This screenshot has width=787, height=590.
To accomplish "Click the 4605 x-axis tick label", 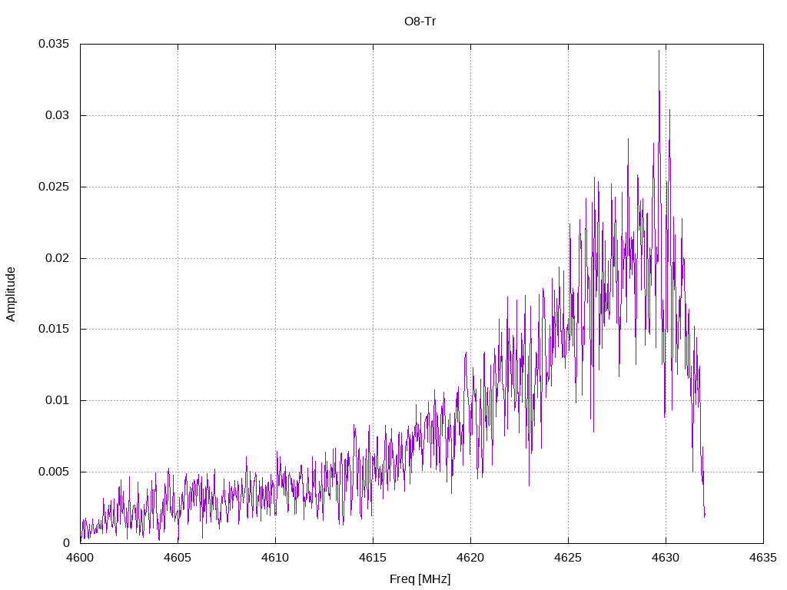I will 178,558.
